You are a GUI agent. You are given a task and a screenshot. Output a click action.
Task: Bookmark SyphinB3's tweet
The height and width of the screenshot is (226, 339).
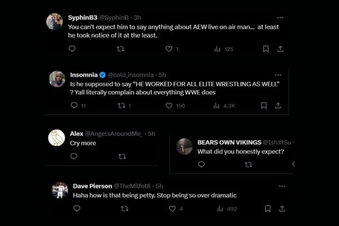point(266,49)
